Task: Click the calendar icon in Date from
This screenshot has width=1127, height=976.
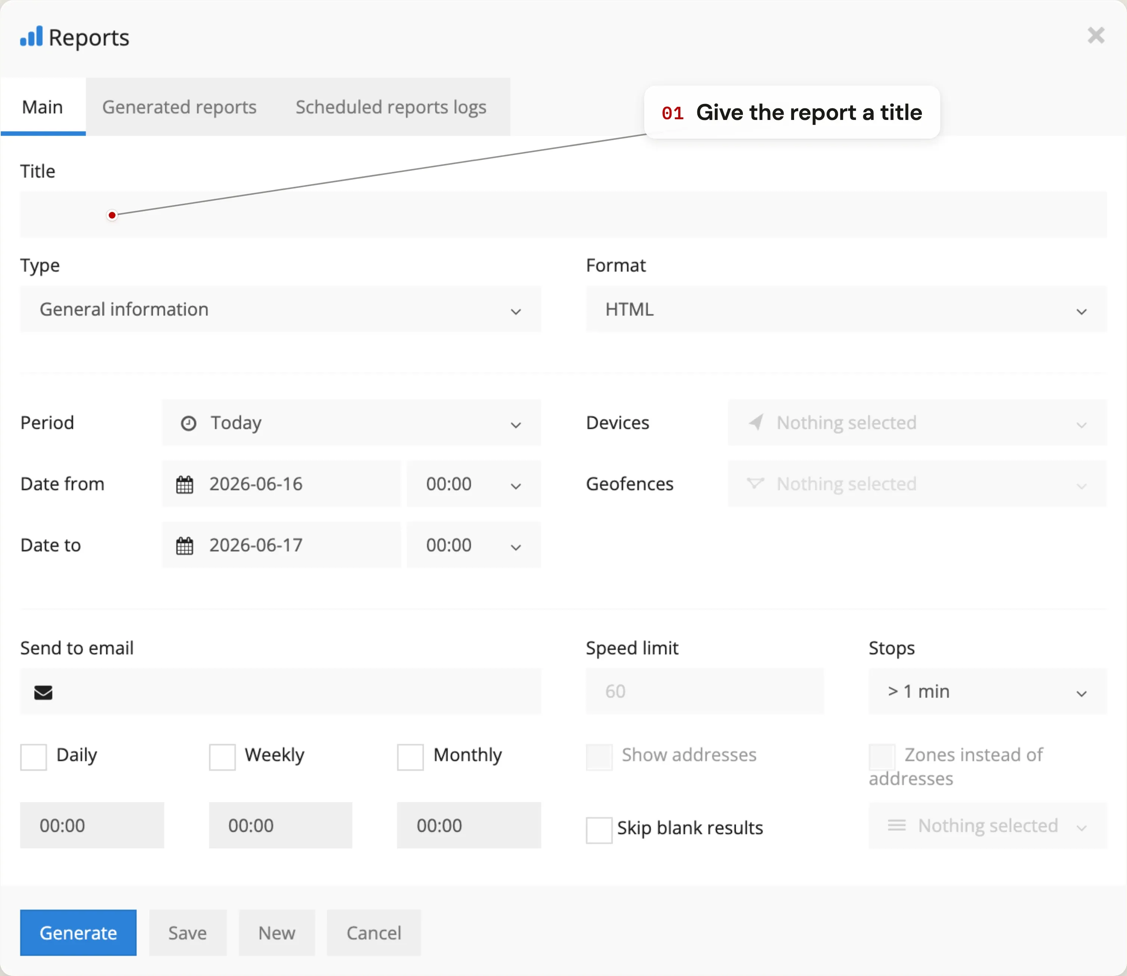Action: point(185,484)
